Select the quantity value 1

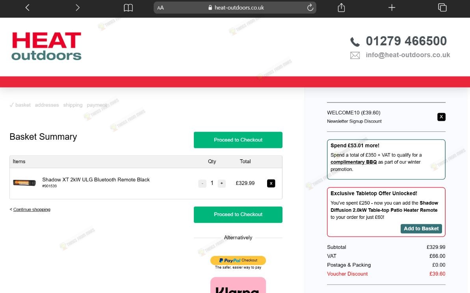[212, 183]
